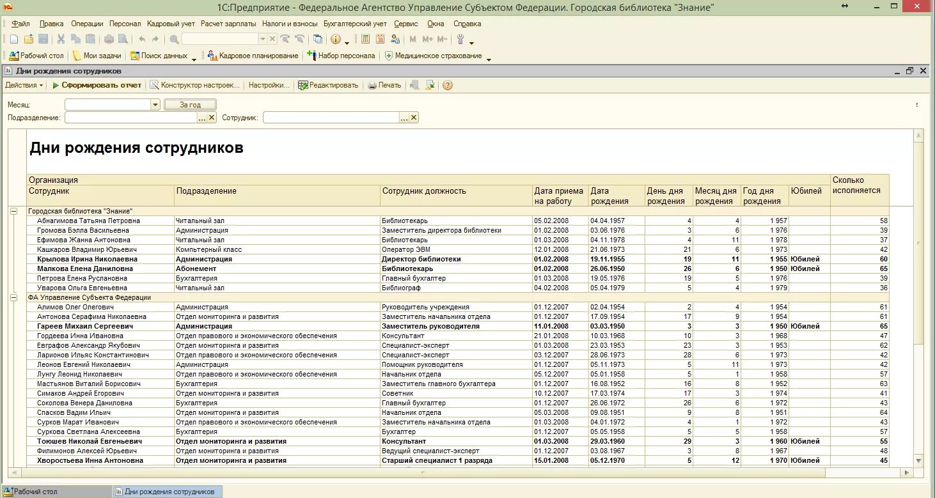
Task: Open the Налоги и взносы menu
Action: (x=290, y=24)
